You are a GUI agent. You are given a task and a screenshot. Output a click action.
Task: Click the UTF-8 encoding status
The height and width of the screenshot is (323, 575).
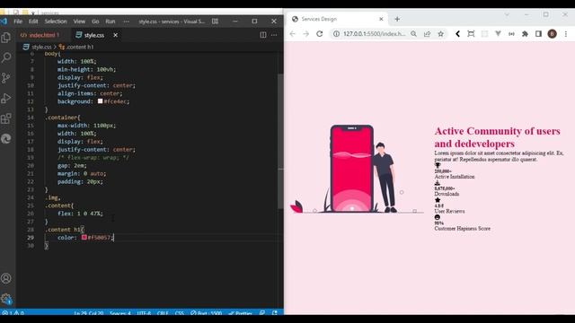tap(144, 313)
